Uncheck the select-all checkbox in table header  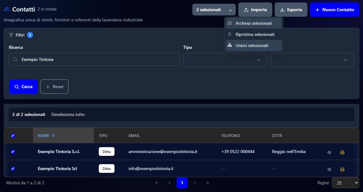click(13, 136)
